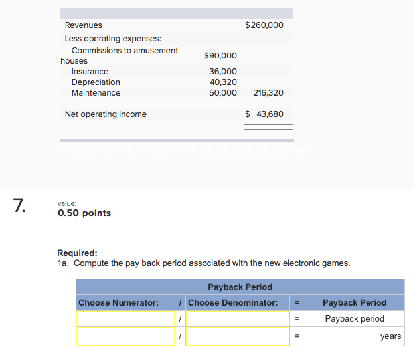Click the Insurance expense label
This screenshot has height=349, width=413.
coord(90,72)
